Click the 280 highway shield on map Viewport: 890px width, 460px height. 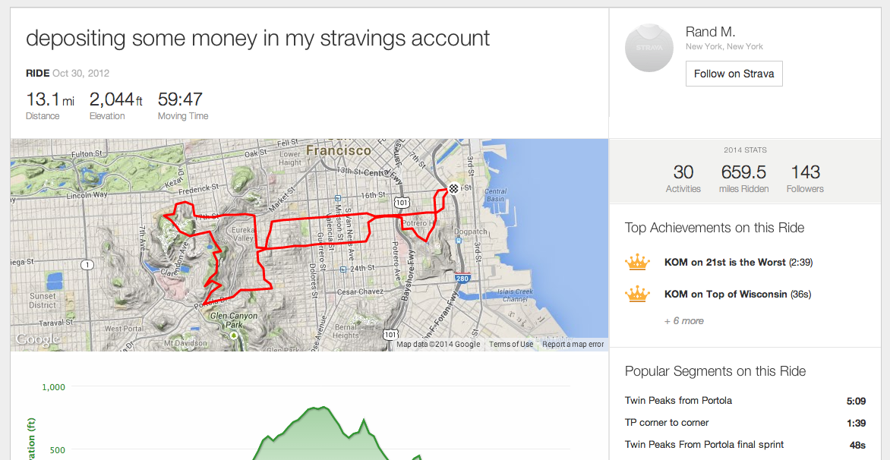(x=462, y=279)
